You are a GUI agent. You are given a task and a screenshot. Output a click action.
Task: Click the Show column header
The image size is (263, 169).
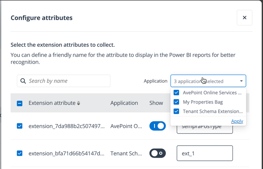[156, 103]
